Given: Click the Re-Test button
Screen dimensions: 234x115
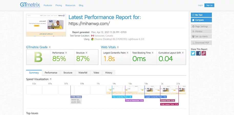Looking at the screenshot, I should click(x=201, y=15).
